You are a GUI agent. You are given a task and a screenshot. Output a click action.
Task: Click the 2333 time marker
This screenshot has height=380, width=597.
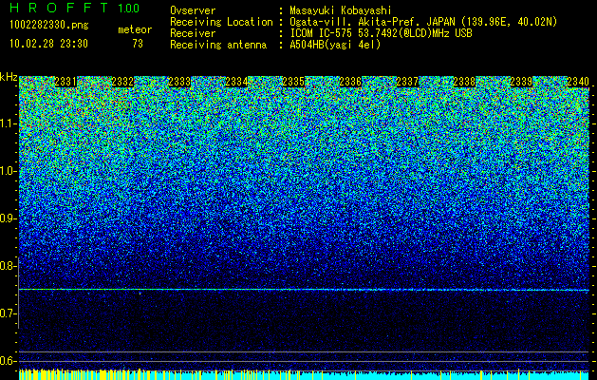pos(179,82)
